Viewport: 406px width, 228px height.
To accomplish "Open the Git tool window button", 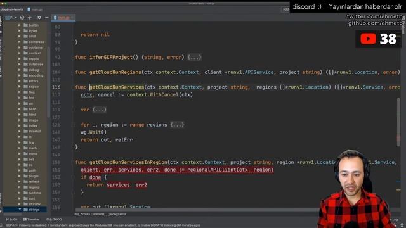I will (11, 219).
